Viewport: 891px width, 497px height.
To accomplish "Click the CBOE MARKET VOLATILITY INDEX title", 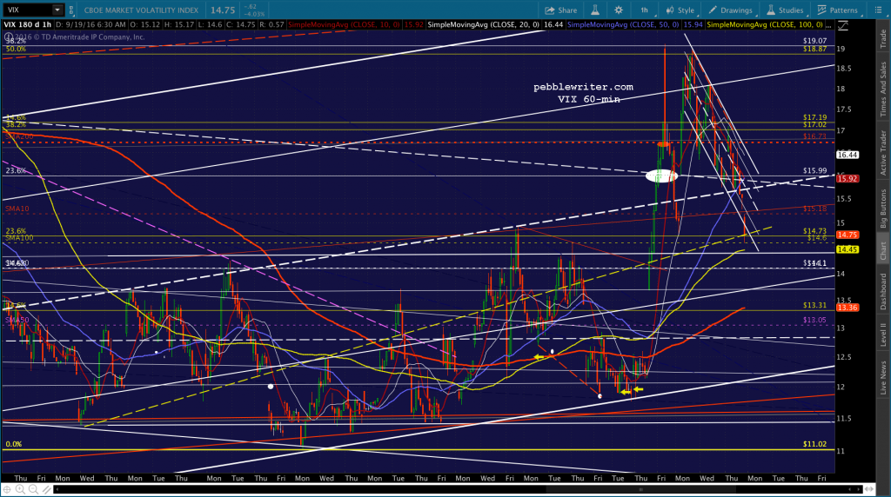I will coord(141,10).
